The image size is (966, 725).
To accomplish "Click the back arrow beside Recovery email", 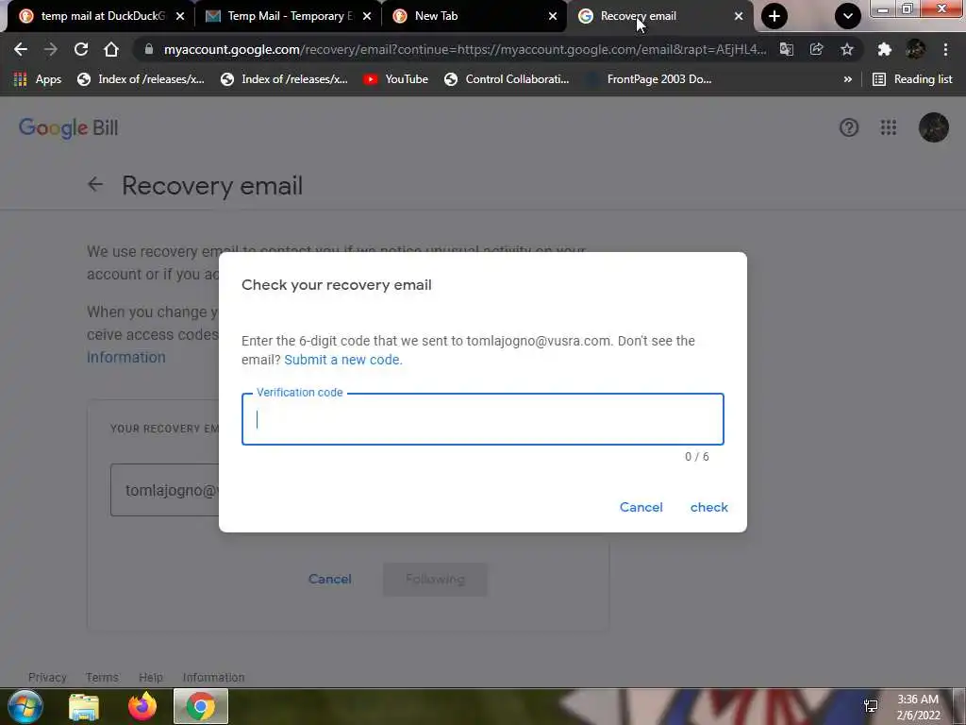I will pos(95,184).
